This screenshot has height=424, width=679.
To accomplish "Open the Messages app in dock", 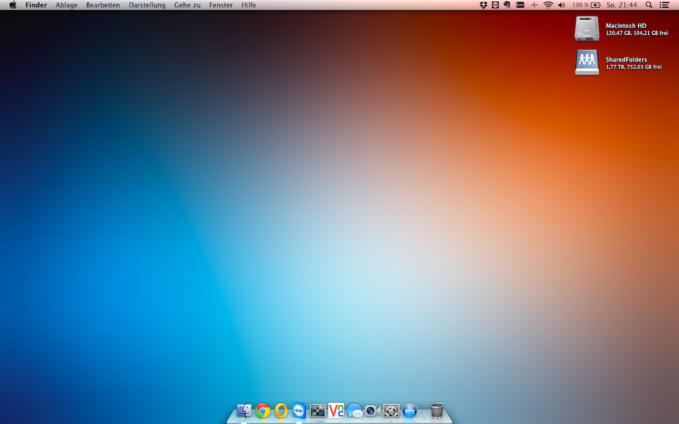I will coord(355,411).
